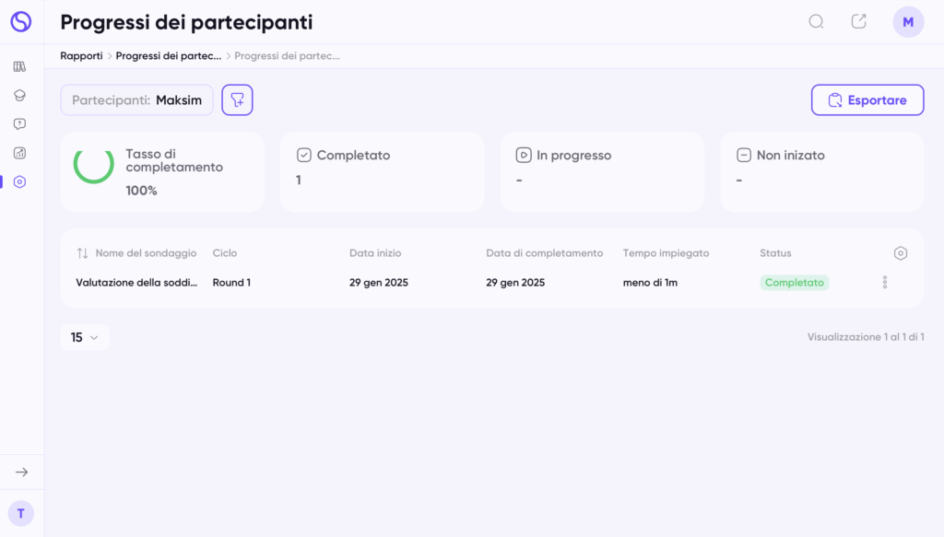Viewport: 944px width, 537px height.
Task: Sort by Nome del sondaggio column
Action: point(136,253)
